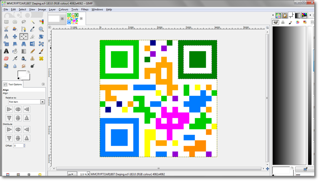Open the Colours menu
319x181 pixels.
point(63,9)
